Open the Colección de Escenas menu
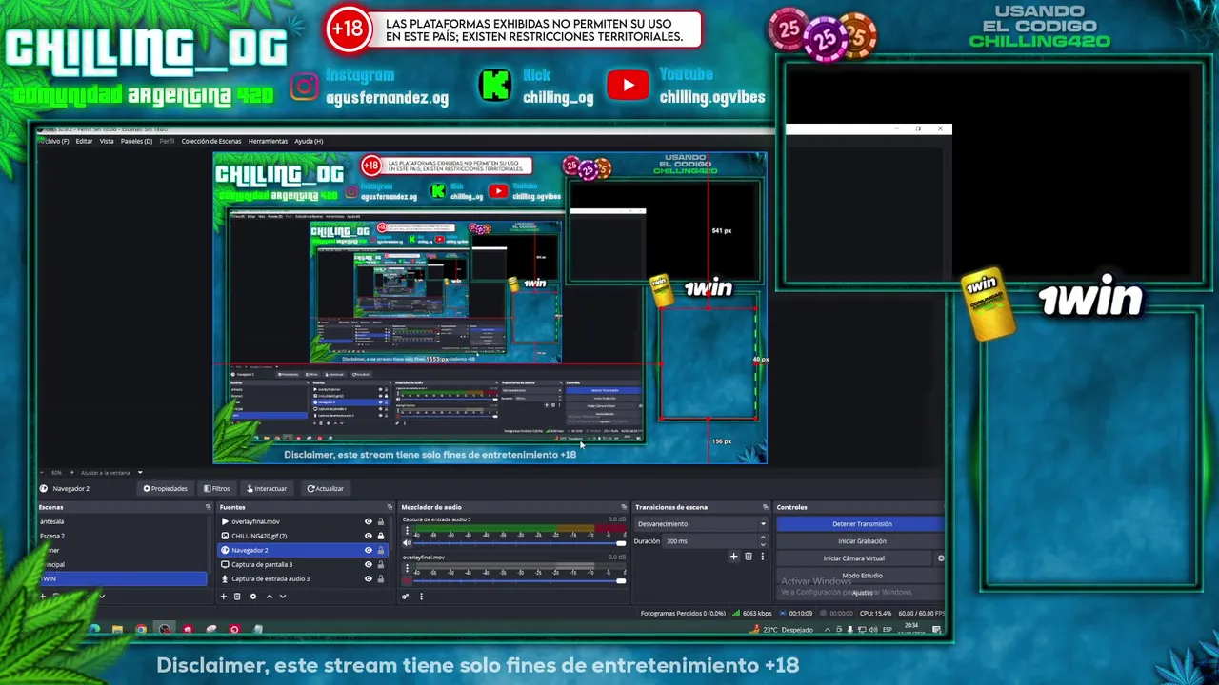Viewport: 1219px width, 685px height. [211, 141]
